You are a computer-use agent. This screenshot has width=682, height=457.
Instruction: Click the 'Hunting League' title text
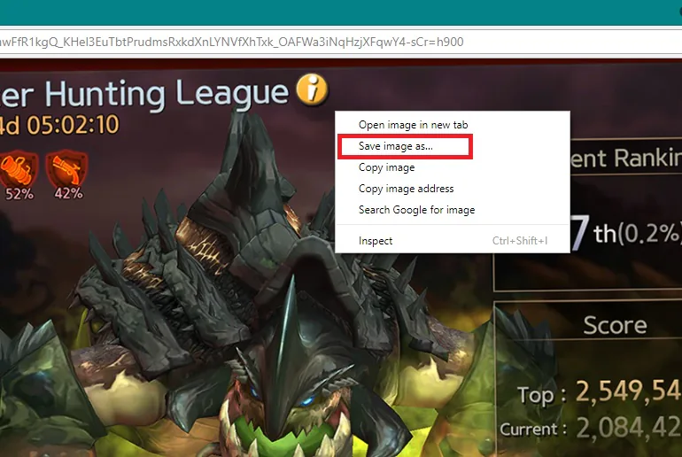[167, 94]
